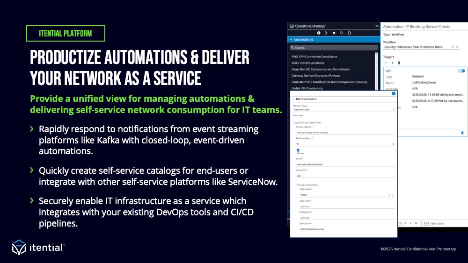Click the username field containing dan
The width and height of the screenshot is (468, 263).
[x=345, y=176]
